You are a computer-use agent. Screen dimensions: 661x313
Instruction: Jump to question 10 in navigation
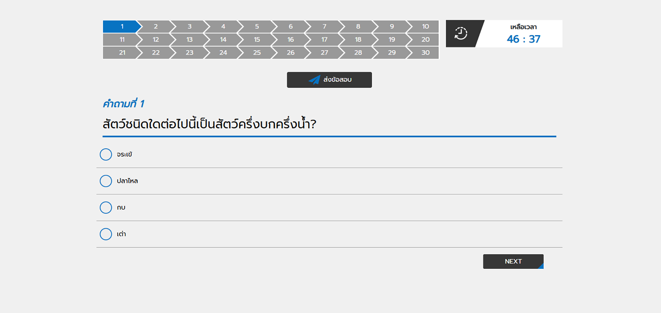(425, 26)
